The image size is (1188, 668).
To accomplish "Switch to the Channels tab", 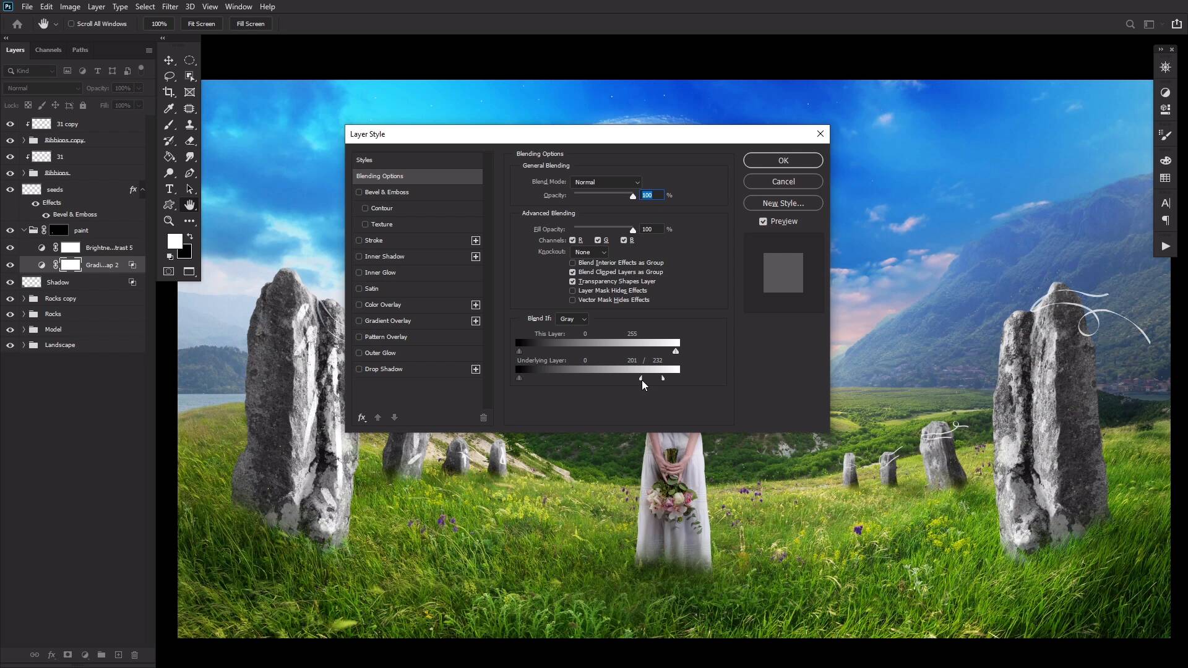I will pyautogui.click(x=48, y=50).
